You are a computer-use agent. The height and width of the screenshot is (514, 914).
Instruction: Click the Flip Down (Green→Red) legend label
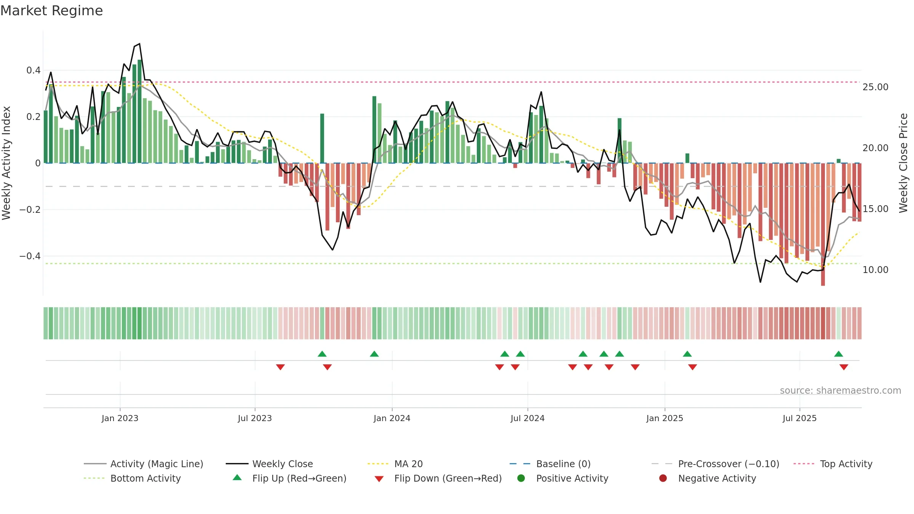[x=448, y=478]
